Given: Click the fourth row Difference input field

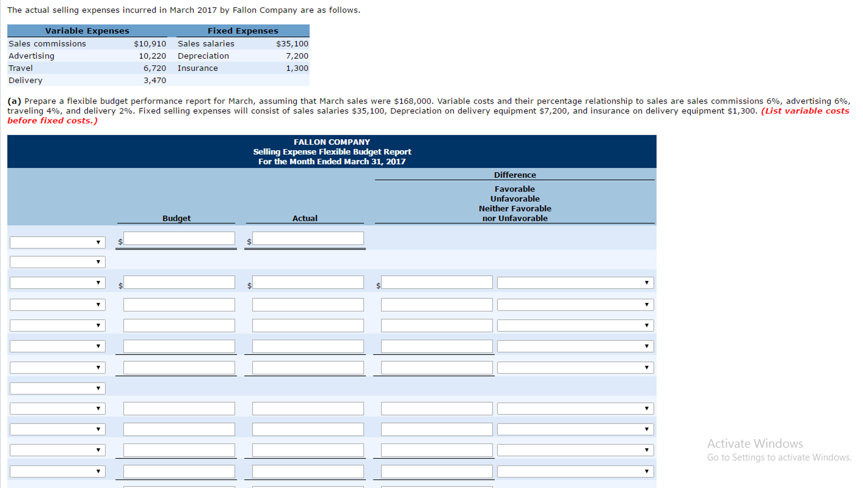Looking at the screenshot, I should (437, 305).
